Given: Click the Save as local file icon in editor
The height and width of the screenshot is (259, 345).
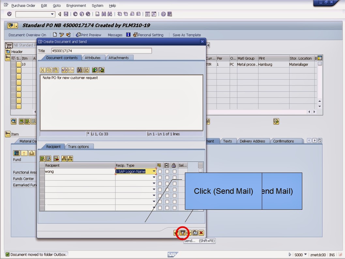Looking at the screenshot, I should point(101,70).
